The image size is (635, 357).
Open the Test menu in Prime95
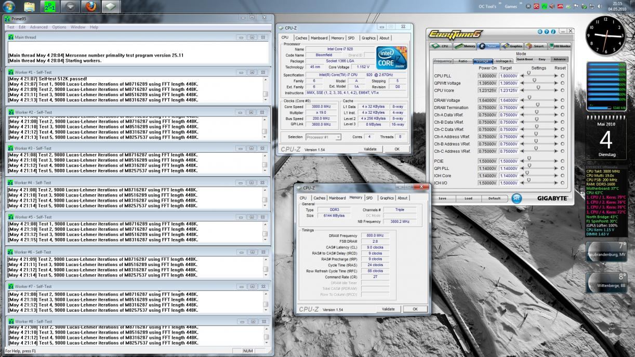(10, 27)
